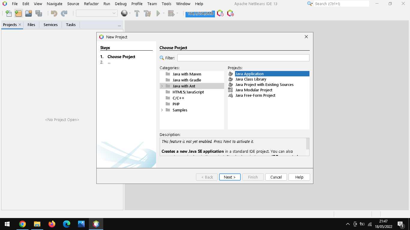Viewport: 410px width, 230px height.
Task: Click the search magnifier icon in the title bar
Action: [310, 4]
